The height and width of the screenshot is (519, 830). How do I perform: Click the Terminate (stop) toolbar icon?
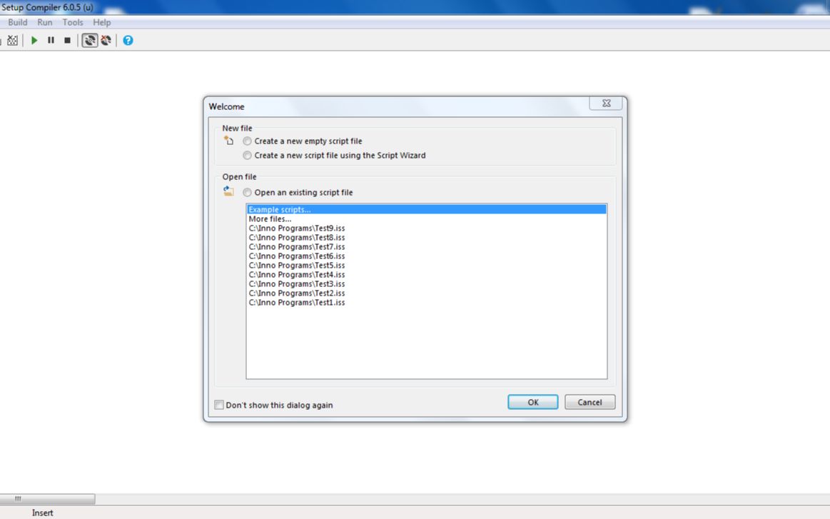(66, 40)
